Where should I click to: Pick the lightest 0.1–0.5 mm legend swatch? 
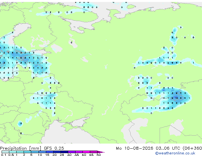[5, 152]
